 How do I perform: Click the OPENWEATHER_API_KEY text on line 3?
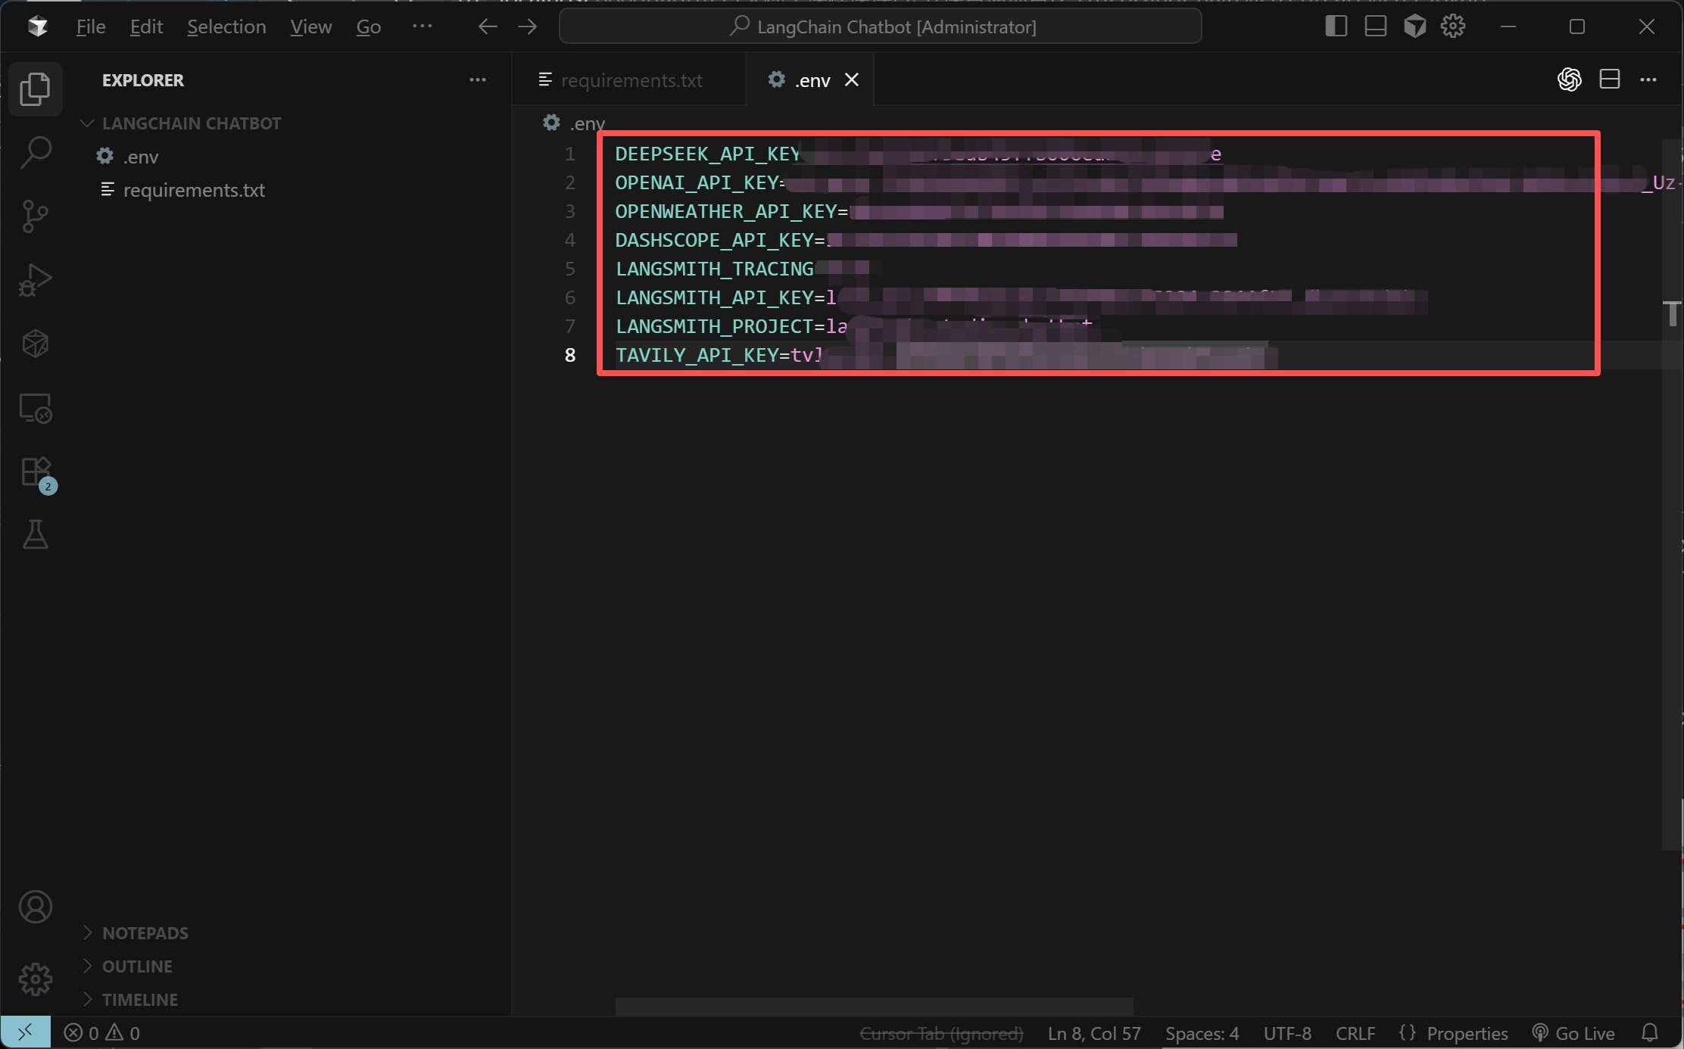725,212
